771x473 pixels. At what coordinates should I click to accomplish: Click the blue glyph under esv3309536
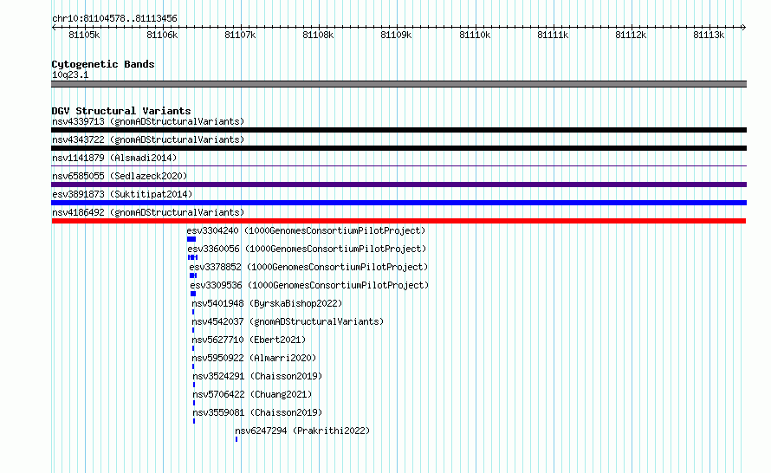pyautogui.click(x=193, y=294)
